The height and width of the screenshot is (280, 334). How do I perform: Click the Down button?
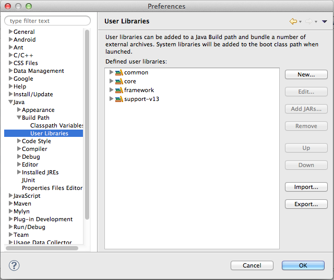(306, 165)
